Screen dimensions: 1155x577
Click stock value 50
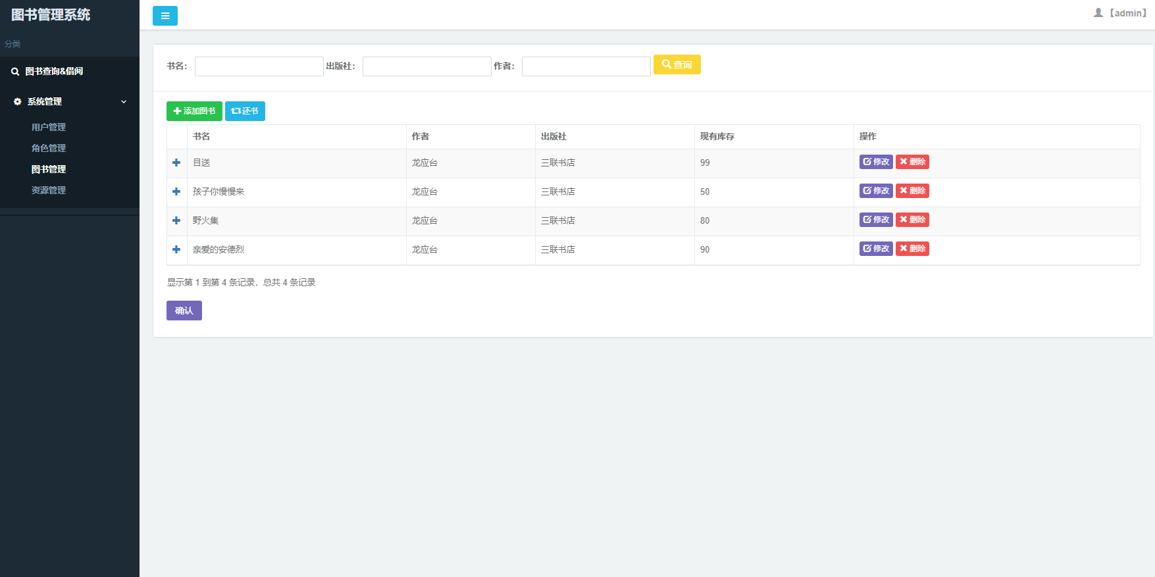[x=705, y=191]
